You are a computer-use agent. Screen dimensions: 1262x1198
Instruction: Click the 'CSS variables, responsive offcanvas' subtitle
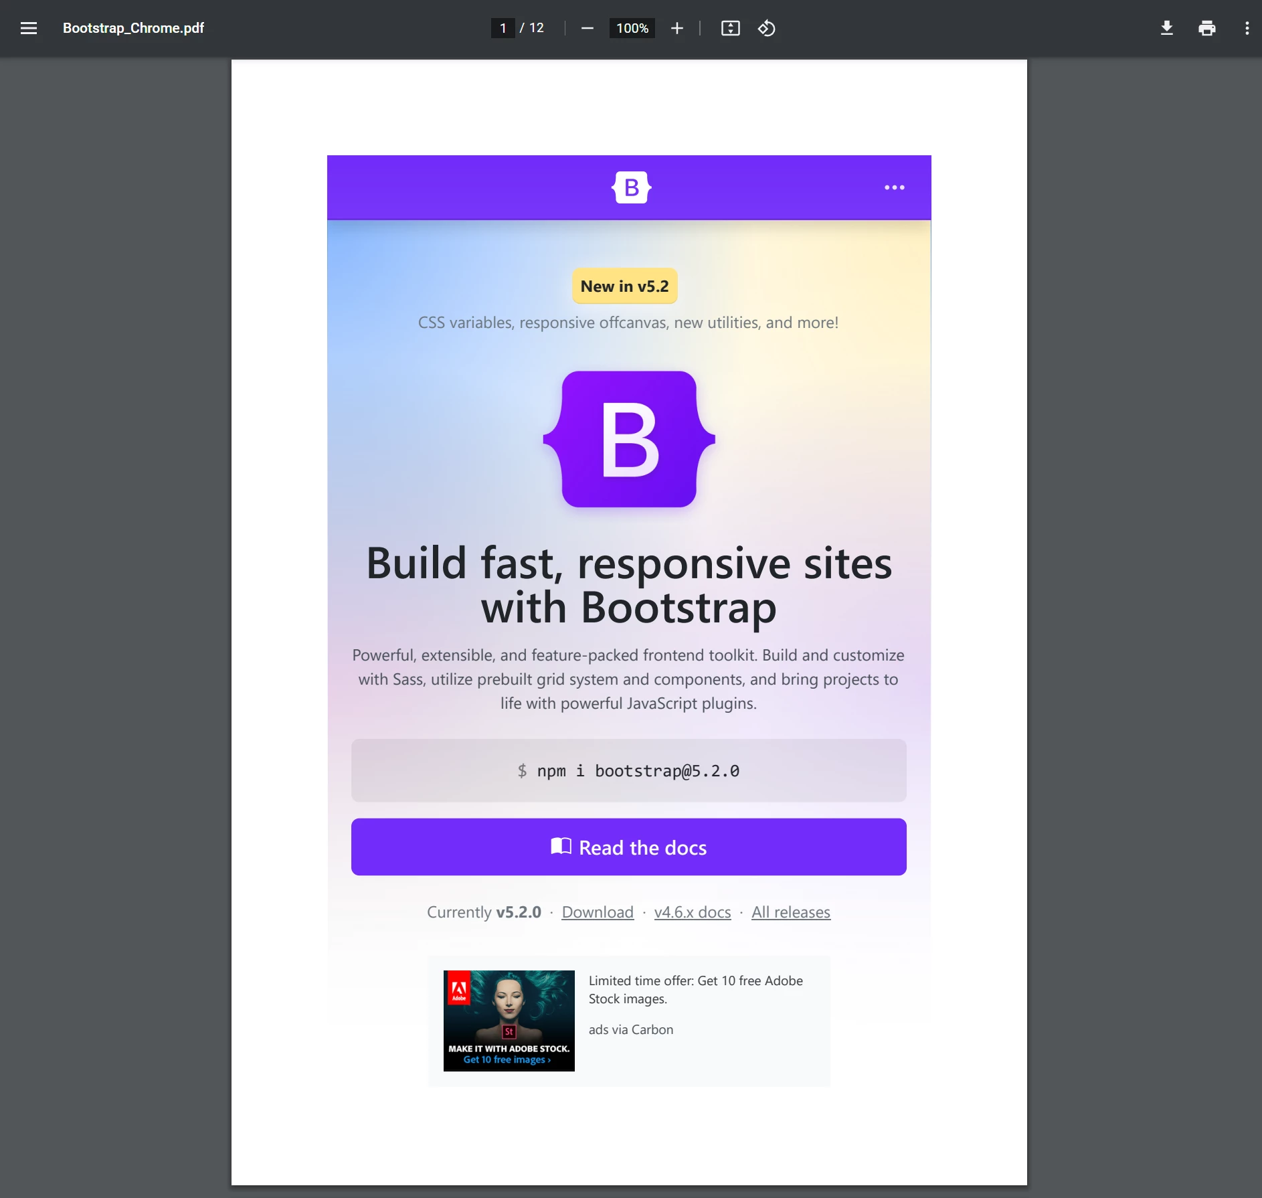[628, 323]
